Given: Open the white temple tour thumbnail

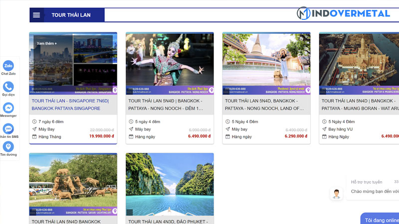Looking at the screenshot, I should (266, 64).
